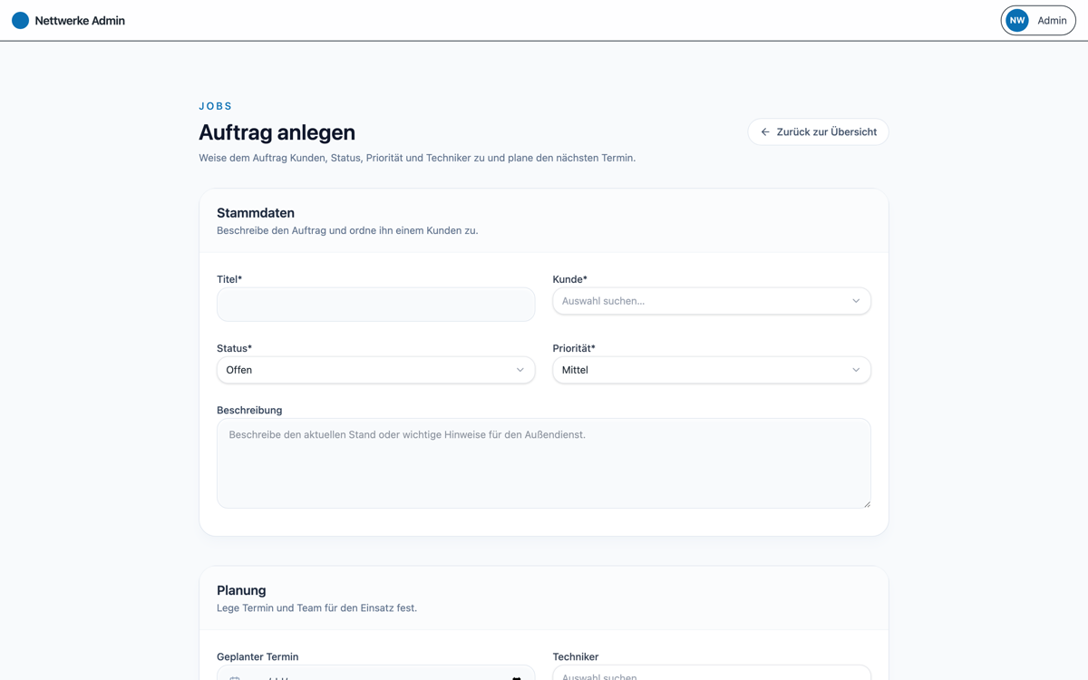Click the NW avatar badge
The image size is (1088, 680).
click(1017, 20)
